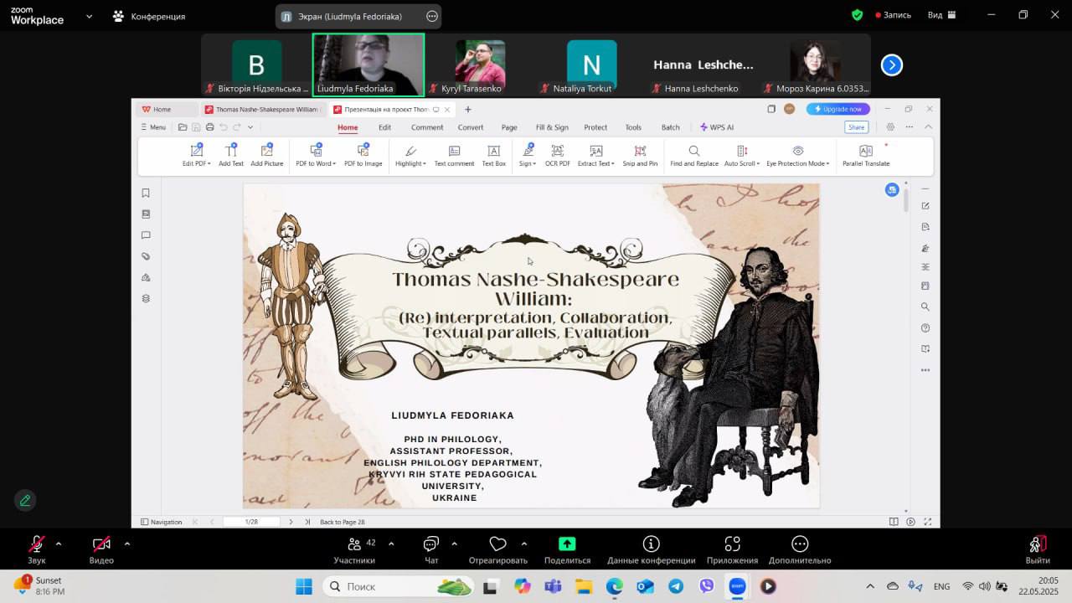1072x603 pixels.
Task: Unmute microphone in Zoom toolbar
Action: [37, 545]
